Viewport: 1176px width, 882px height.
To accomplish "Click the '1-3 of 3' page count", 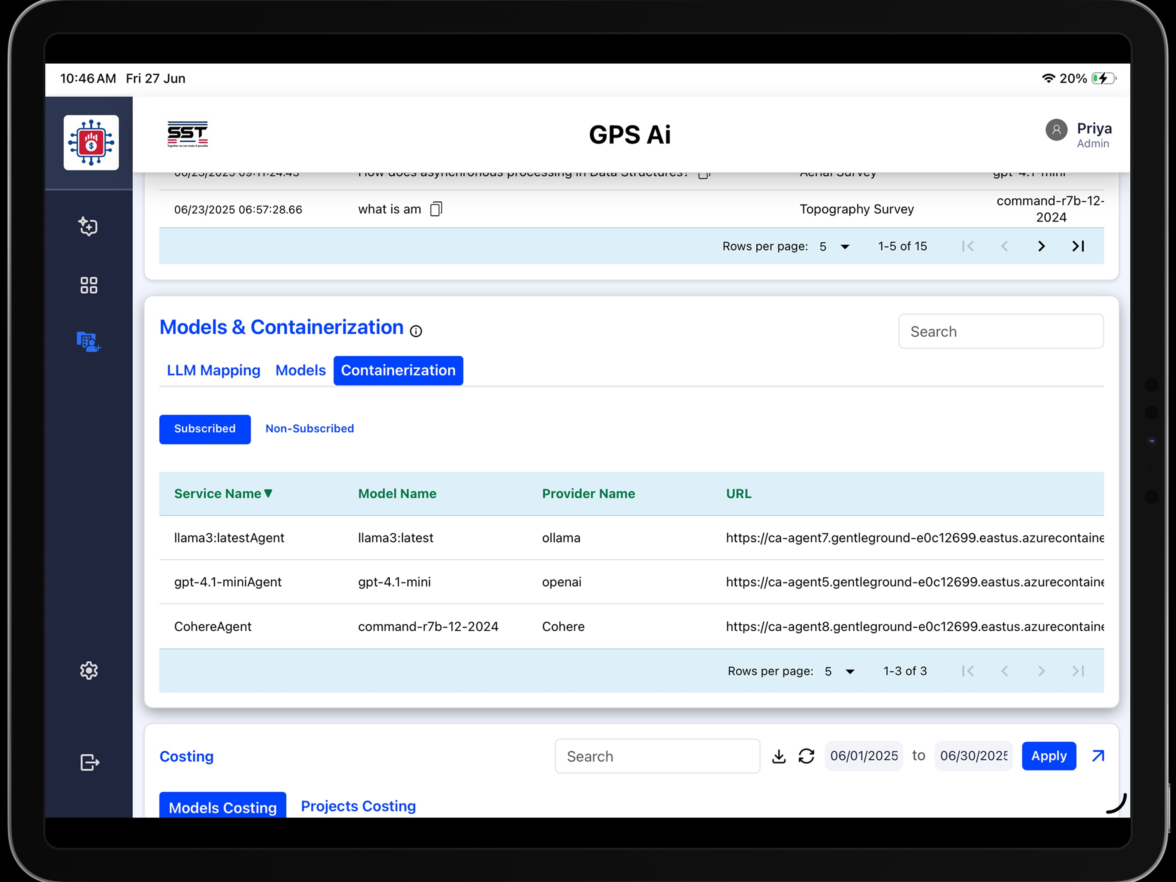I will 905,671.
